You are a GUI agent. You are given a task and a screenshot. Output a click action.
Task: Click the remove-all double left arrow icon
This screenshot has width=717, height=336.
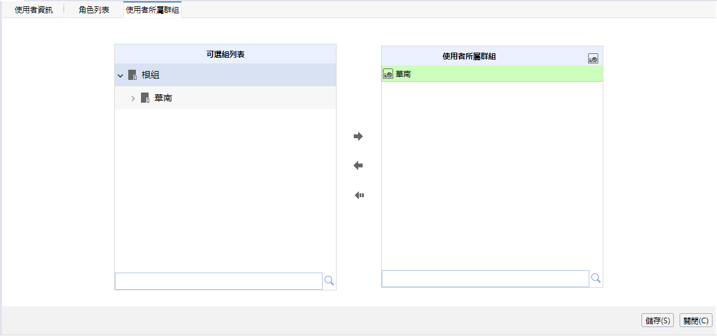pyautogui.click(x=359, y=195)
